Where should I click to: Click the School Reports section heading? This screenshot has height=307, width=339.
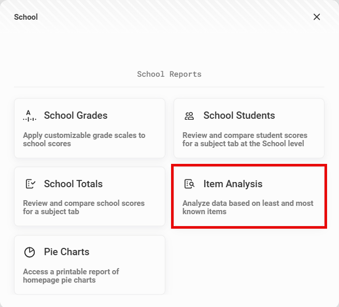(x=169, y=74)
